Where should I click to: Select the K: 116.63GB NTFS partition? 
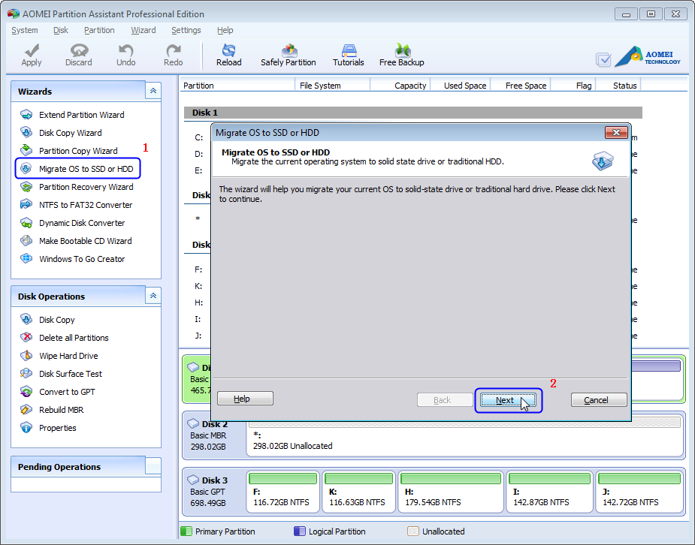(x=358, y=492)
